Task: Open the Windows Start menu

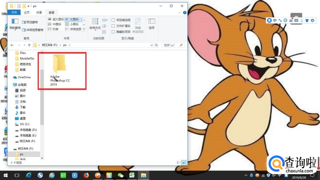Action: tap(6, 175)
